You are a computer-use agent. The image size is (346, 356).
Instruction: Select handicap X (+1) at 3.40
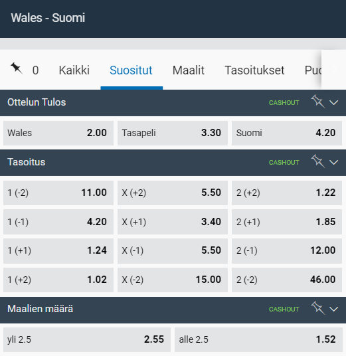pyautogui.click(x=173, y=222)
